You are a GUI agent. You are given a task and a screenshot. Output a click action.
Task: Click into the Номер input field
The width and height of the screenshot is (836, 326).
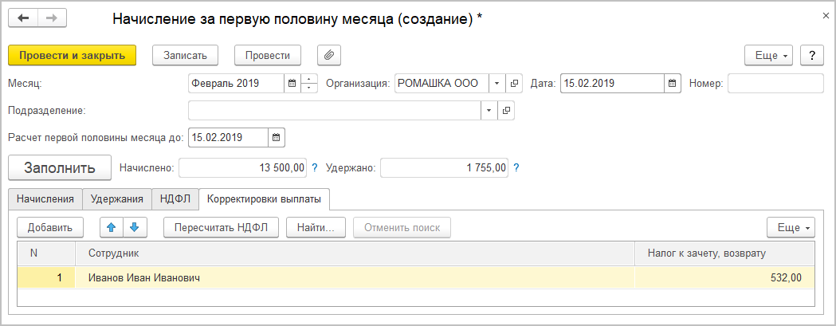pyautogui.click(x=775, y=83)
